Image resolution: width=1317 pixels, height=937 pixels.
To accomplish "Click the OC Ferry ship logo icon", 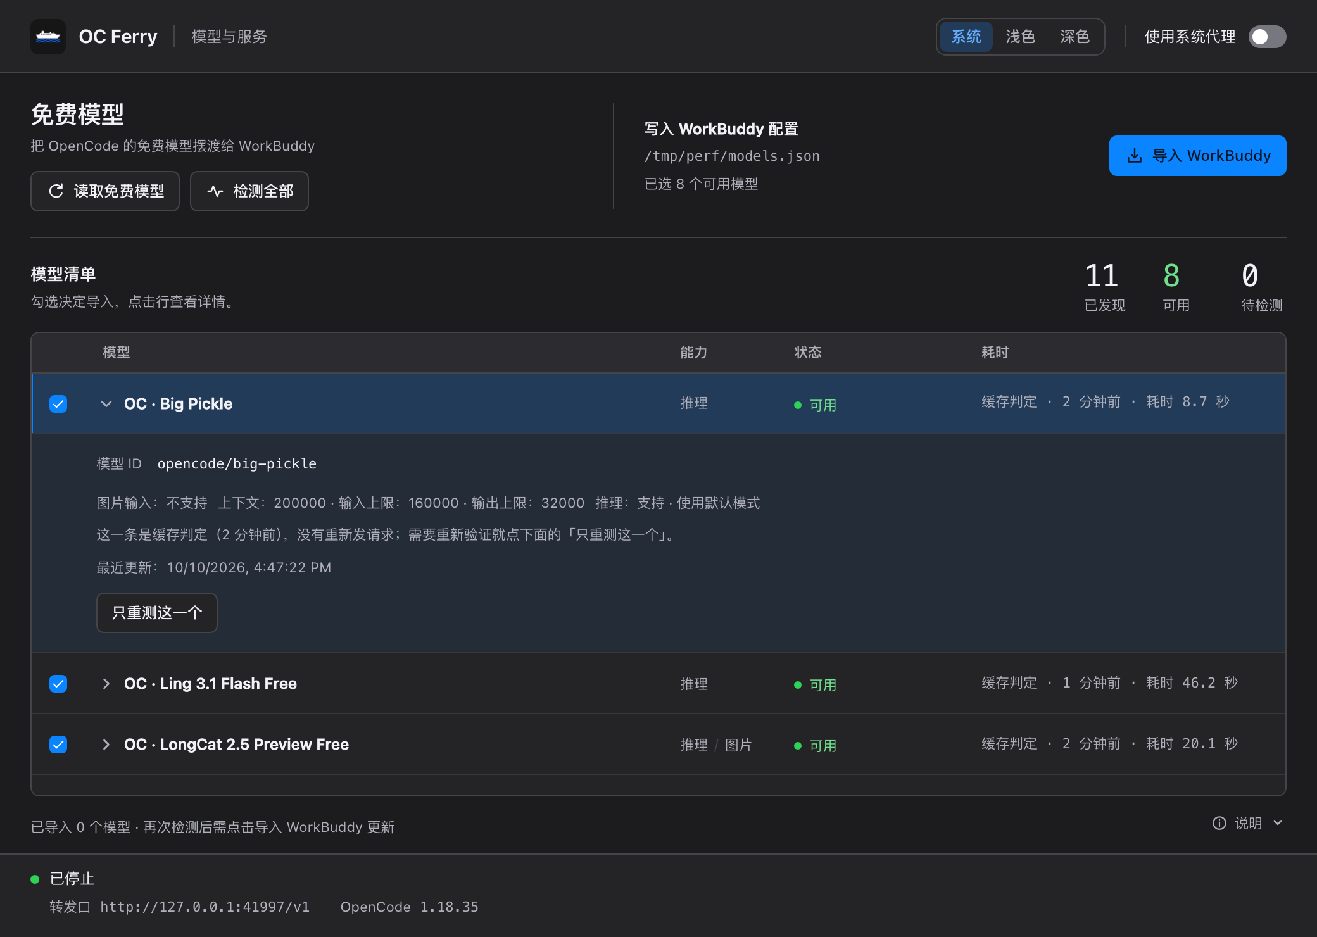I will click(48, 37).
